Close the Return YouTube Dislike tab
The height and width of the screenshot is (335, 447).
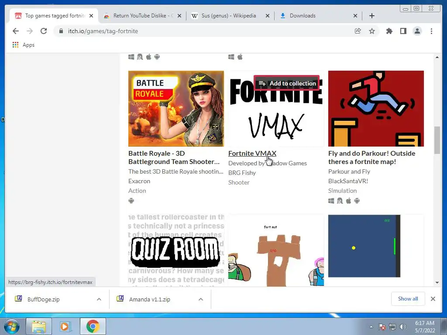coord(179,16)
